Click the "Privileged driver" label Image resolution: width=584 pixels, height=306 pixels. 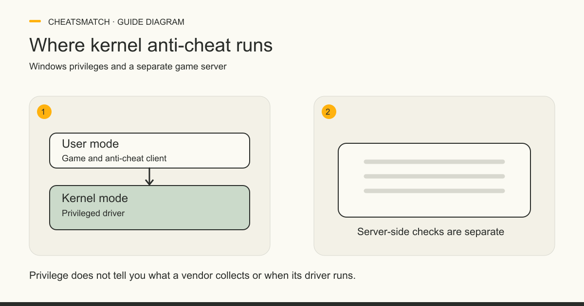click(x=93, y=213)
